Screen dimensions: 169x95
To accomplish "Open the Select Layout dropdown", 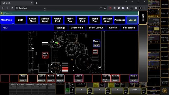I will [96, 28].
